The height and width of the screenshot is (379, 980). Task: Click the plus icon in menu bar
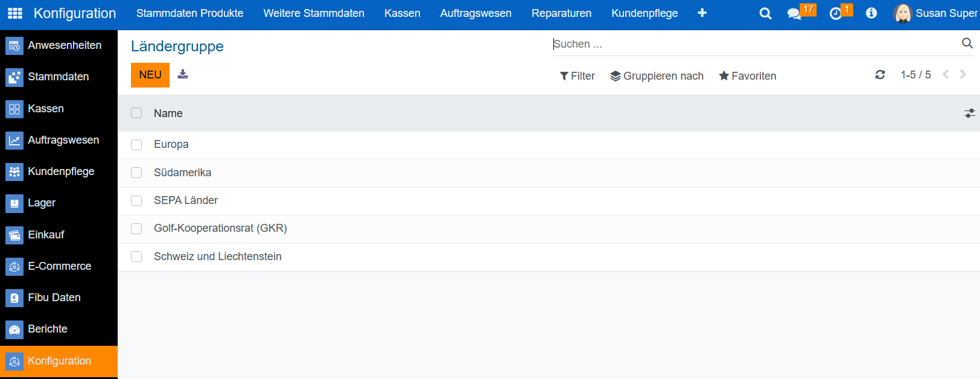[702, 13]
